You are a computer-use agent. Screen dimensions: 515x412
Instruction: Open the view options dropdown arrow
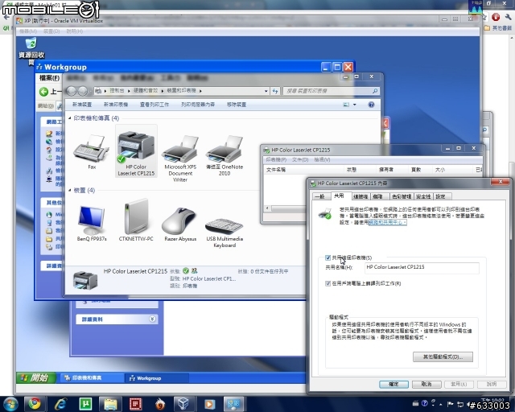(355, 105)
